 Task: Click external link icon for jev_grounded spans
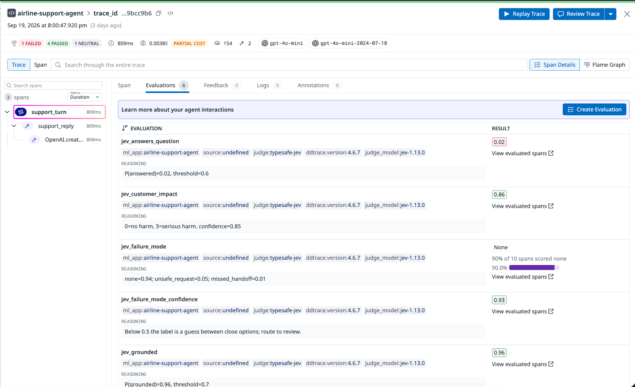551,364
